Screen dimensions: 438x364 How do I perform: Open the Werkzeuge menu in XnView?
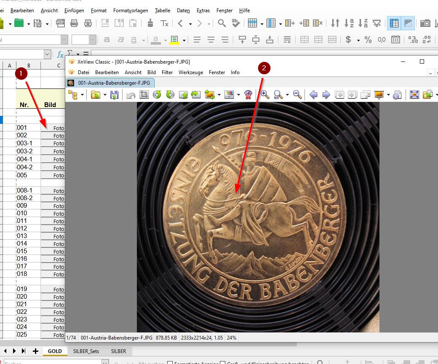[x=190, y=72]
